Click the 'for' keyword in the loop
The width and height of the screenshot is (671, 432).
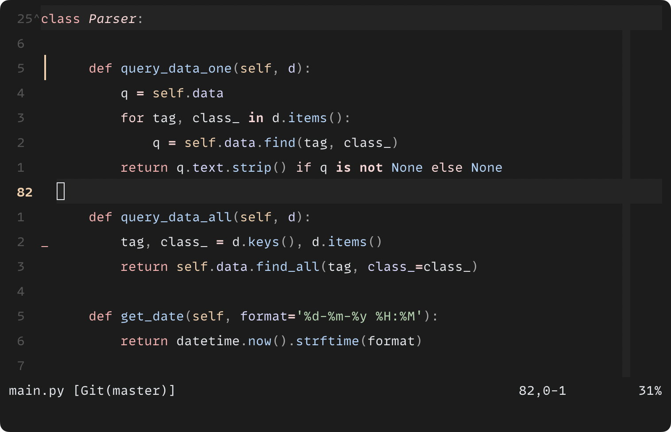point(132,118)
